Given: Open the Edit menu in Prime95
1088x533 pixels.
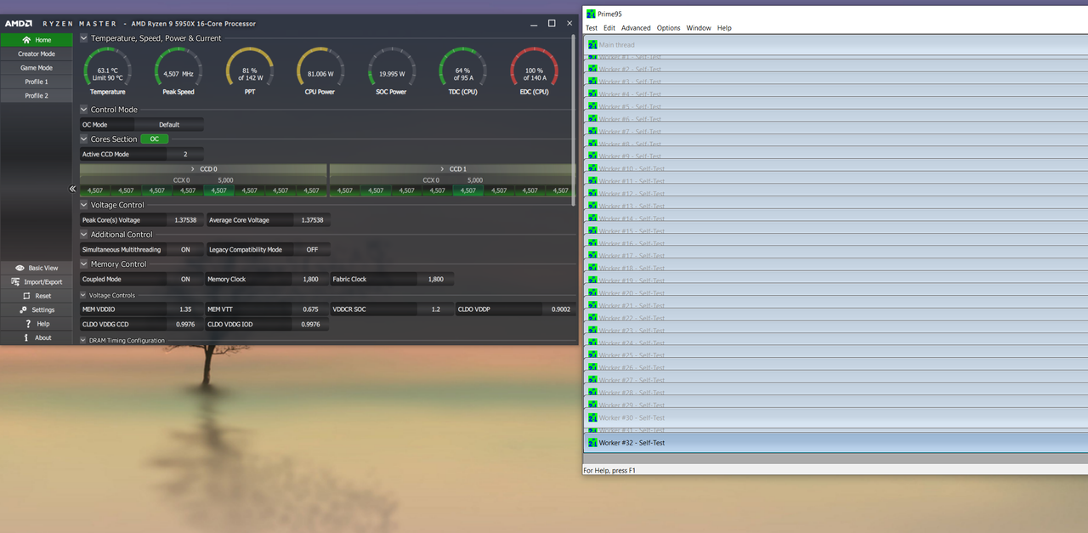Looking at the screenshot, I should tap(609, 28).
